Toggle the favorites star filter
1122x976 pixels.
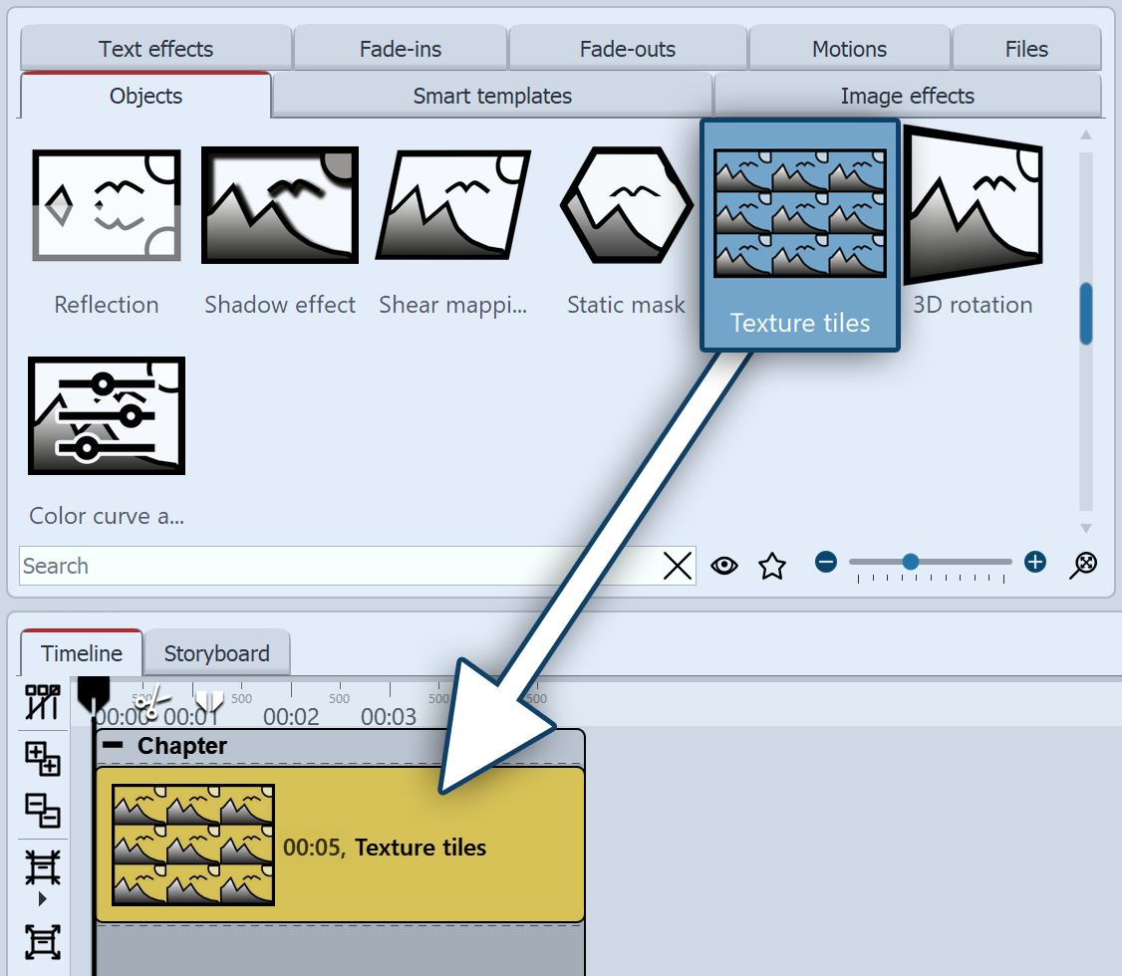tap(772, 565)
